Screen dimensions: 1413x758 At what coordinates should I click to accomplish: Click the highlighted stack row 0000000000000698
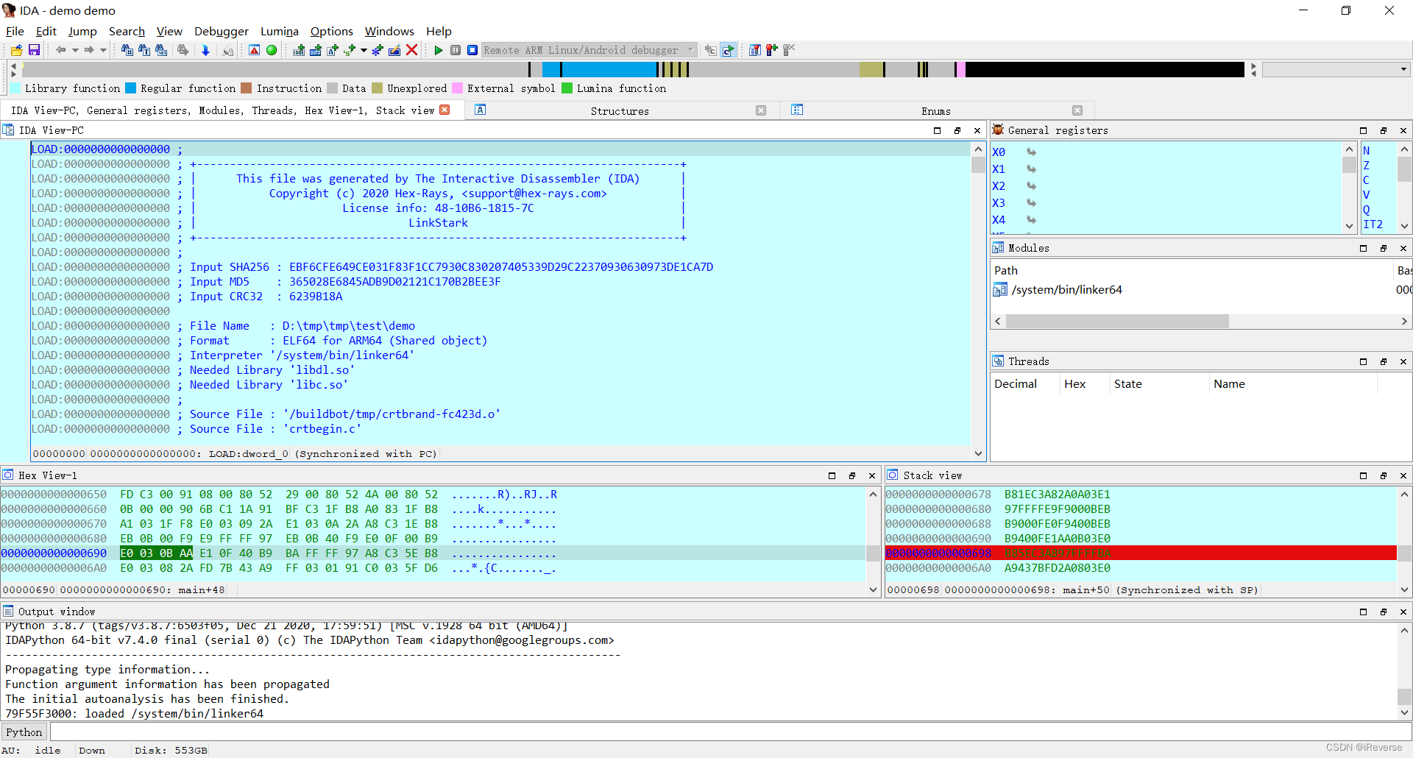[1141, 553]
